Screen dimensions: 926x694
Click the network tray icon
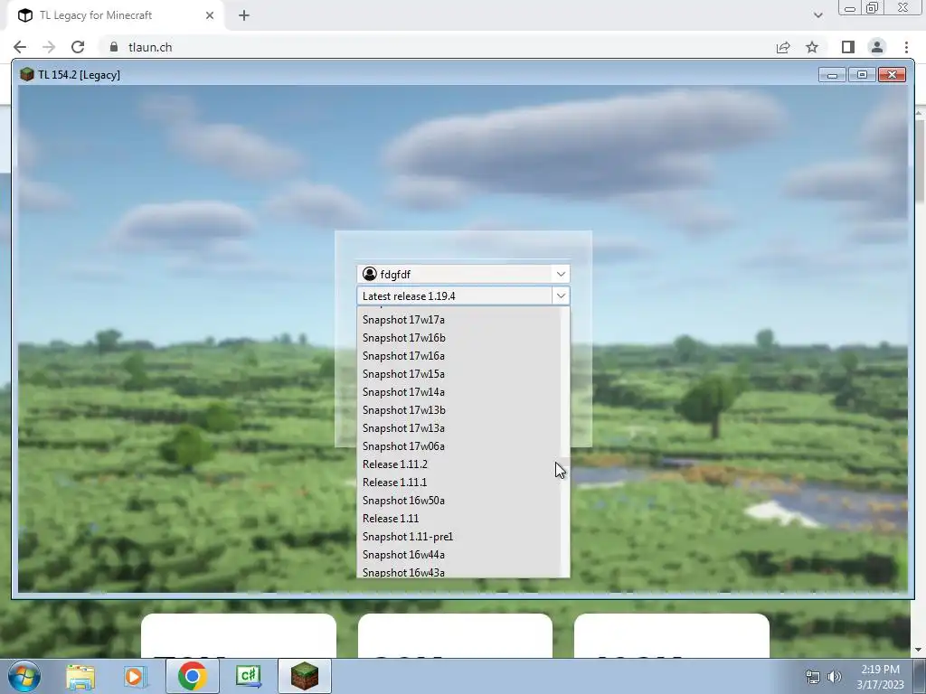[x=813, y=677]
